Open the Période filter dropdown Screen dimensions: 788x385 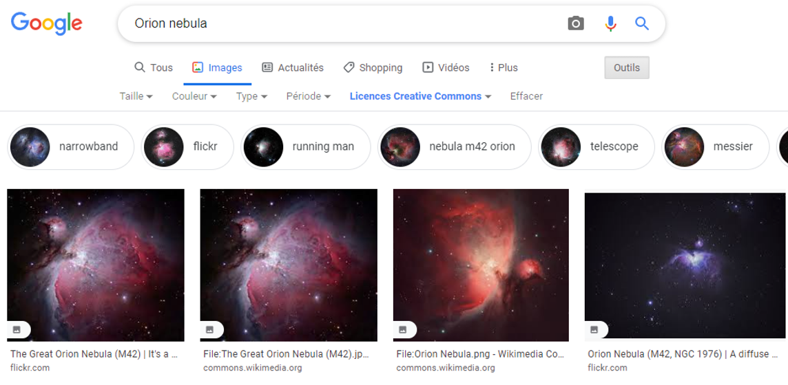tap(308, 96)
